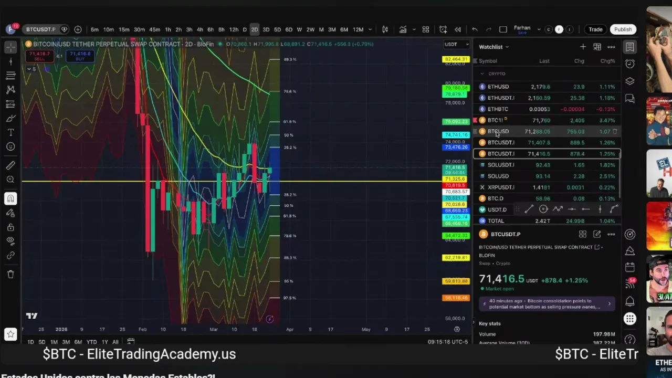The width and height of the screenshot is (672, 378).
Task: Click the Redo arrow
Action: [x=488, y=29]
